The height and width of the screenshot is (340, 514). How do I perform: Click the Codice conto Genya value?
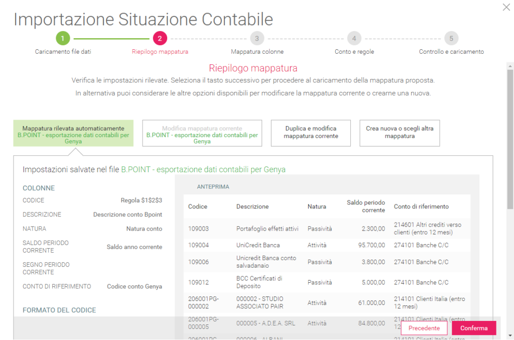(x=135, y=286)
